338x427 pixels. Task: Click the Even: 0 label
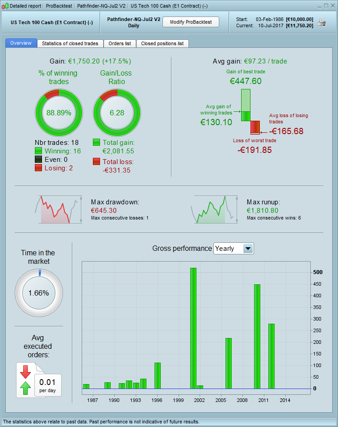click(x=56, y=159)
